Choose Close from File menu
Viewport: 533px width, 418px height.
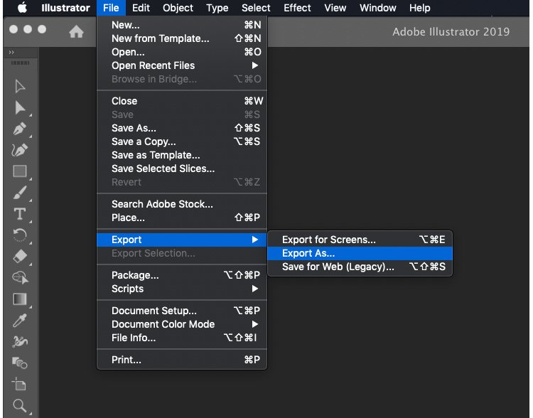[182, 101]
